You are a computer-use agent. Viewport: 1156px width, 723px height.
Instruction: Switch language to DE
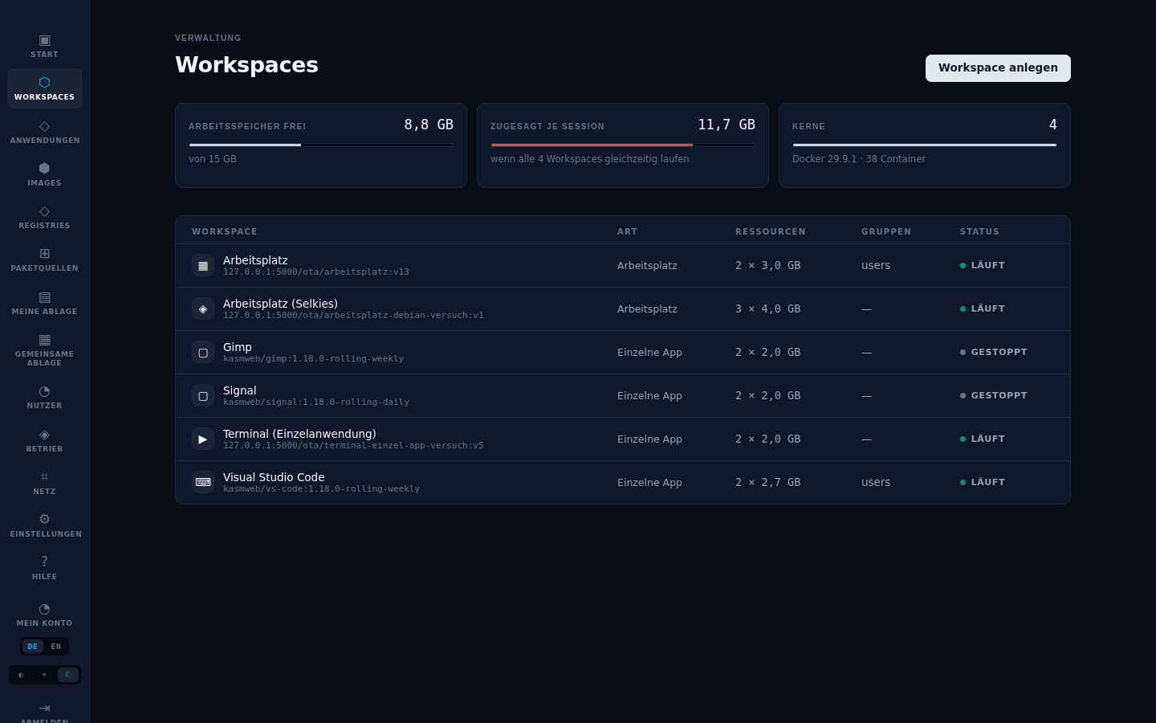(x=33, y=647)
